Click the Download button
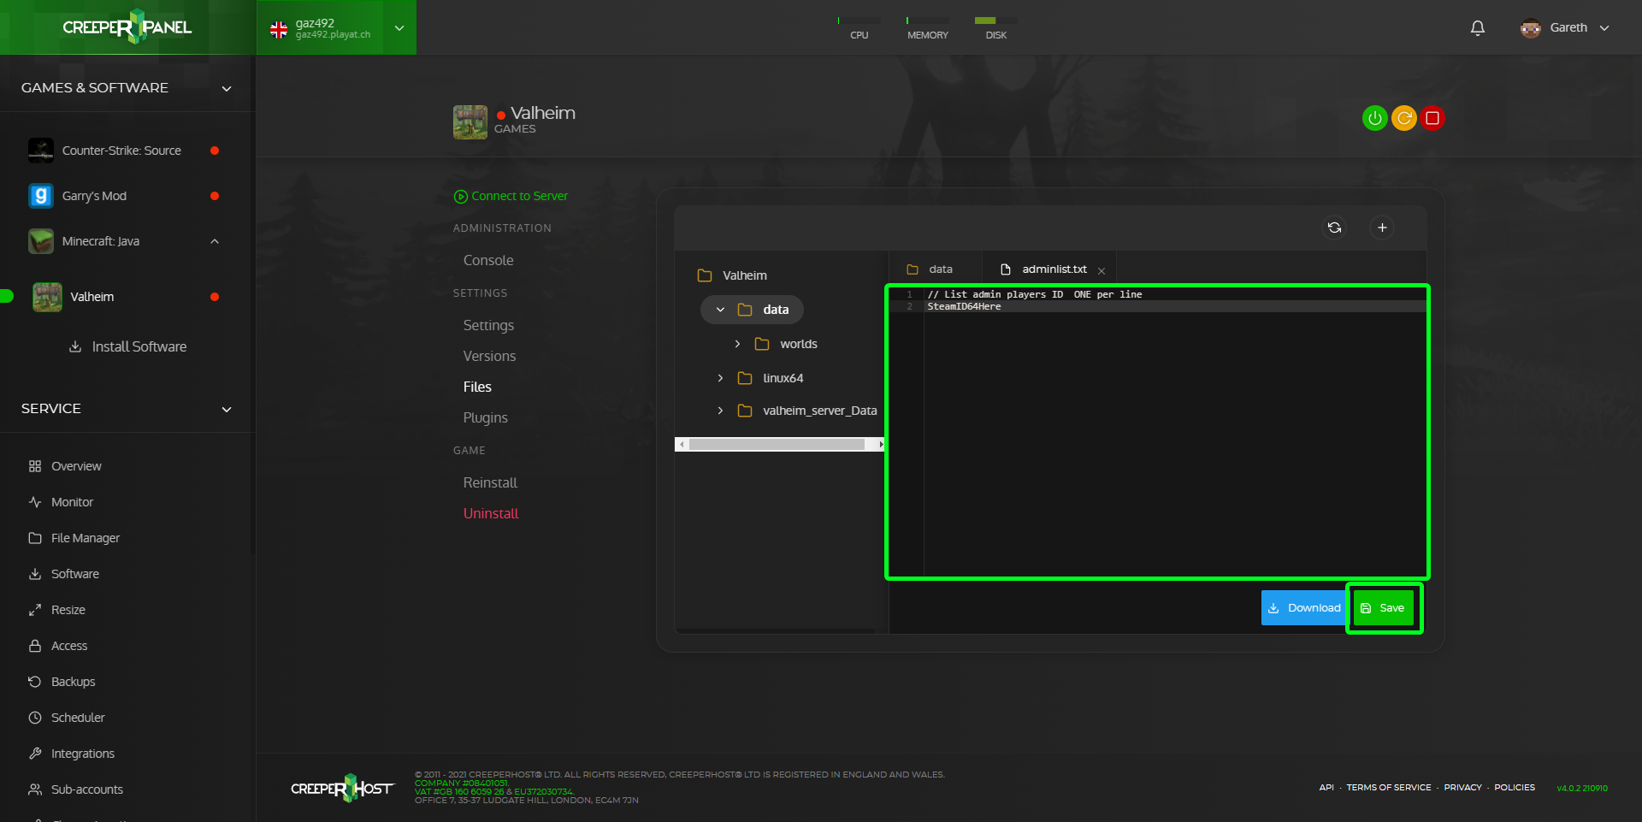This screenshot has width=1642, height=822. pyautogui.click(x=1305, y=608)
